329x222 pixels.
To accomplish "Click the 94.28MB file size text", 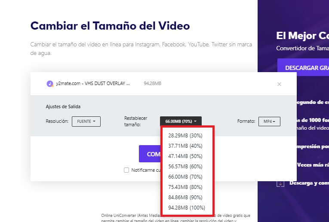I will point(153,83).
